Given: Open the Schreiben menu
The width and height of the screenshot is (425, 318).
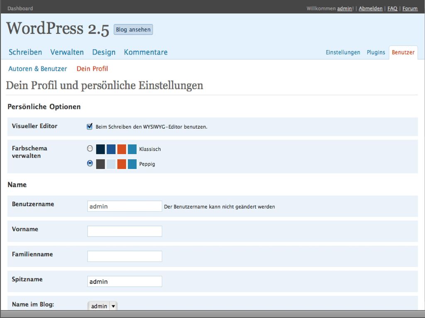Looking at the screenshot, I should (25, 52).
